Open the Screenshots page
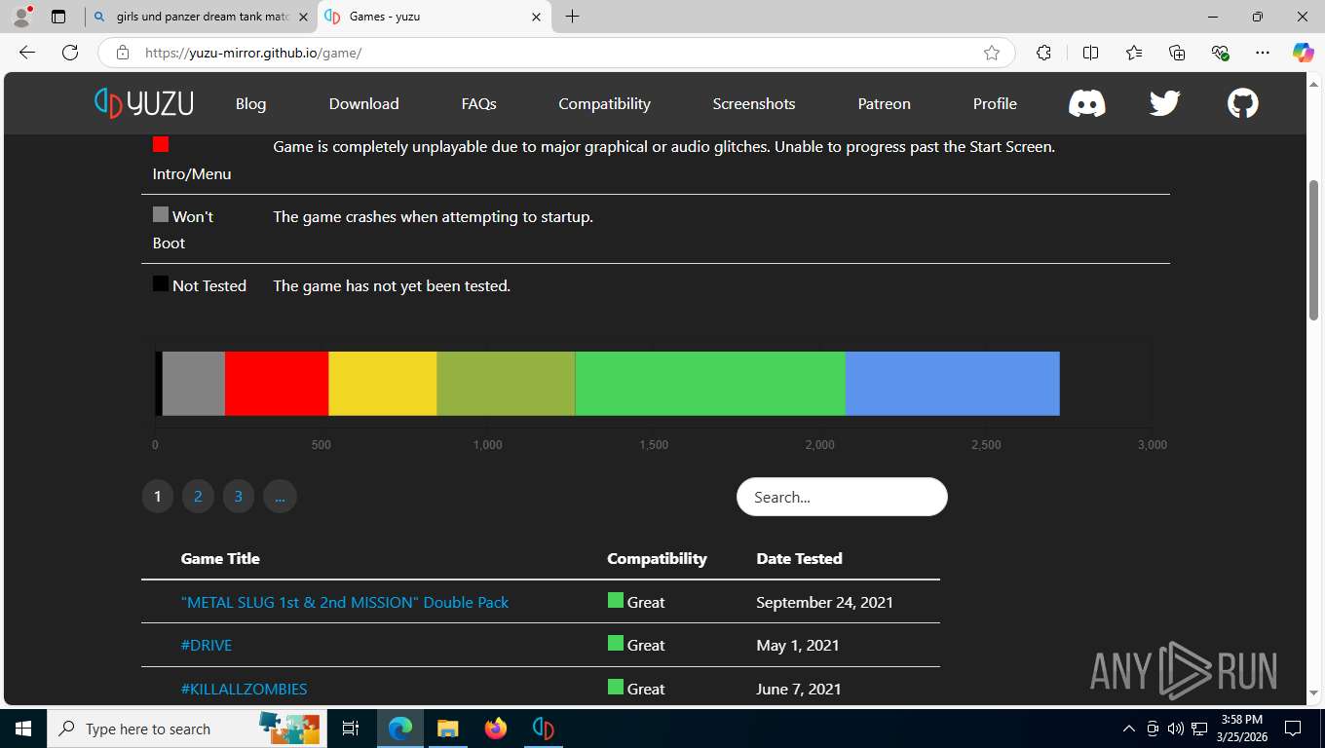 (754, 103)
